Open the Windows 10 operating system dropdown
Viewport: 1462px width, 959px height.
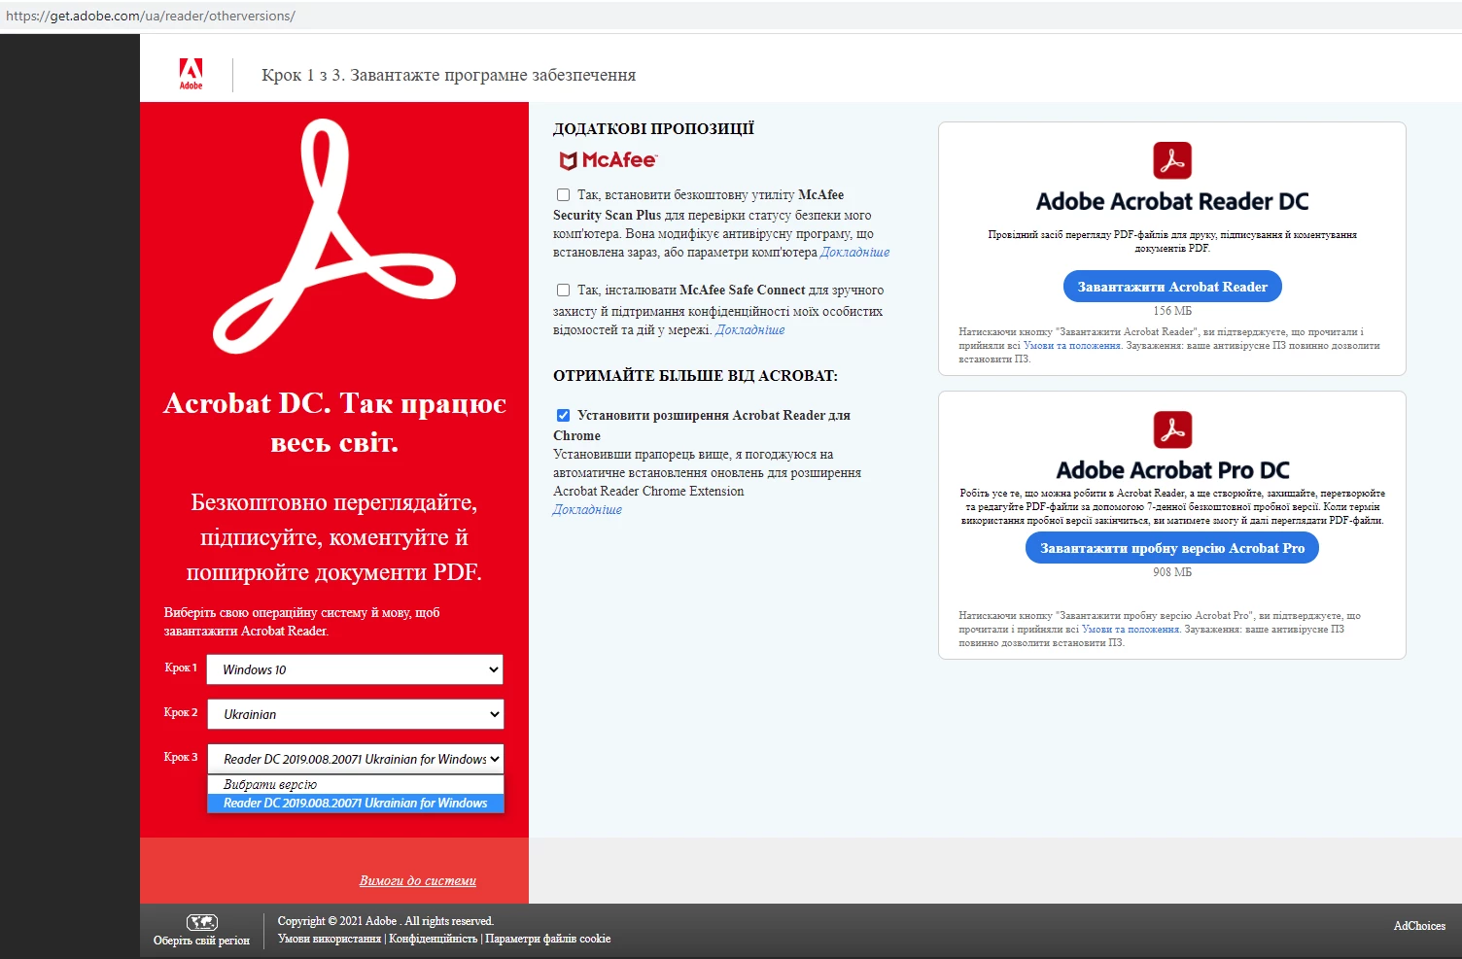tap(355, 669)
